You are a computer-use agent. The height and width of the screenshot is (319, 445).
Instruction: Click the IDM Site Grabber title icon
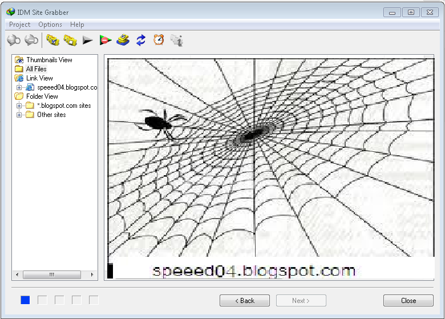click(x=10, y=12)
